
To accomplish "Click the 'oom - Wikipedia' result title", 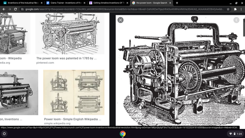I will point(11,58).
